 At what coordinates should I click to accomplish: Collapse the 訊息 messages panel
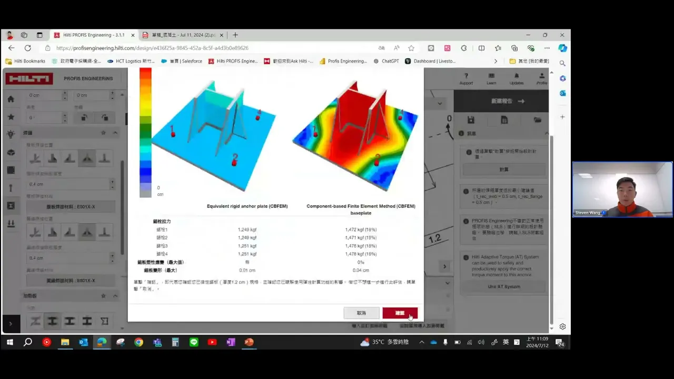pyautogui.click(x=546, y=134)
